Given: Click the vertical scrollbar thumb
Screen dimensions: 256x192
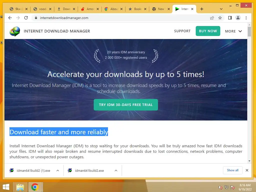Looking at the screenshot, I should tap(249, 32).
